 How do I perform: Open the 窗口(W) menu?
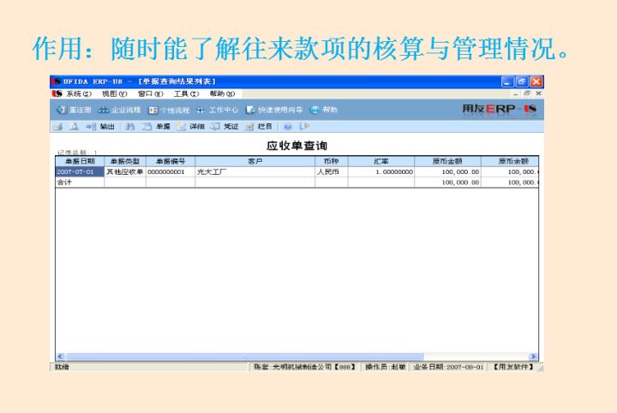click(x=150, y=93)
